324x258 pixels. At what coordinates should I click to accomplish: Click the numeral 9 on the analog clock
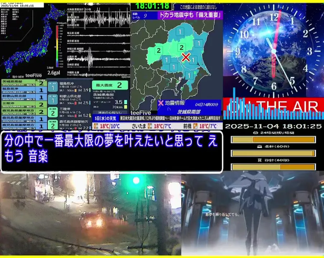(x=238, y=51)
